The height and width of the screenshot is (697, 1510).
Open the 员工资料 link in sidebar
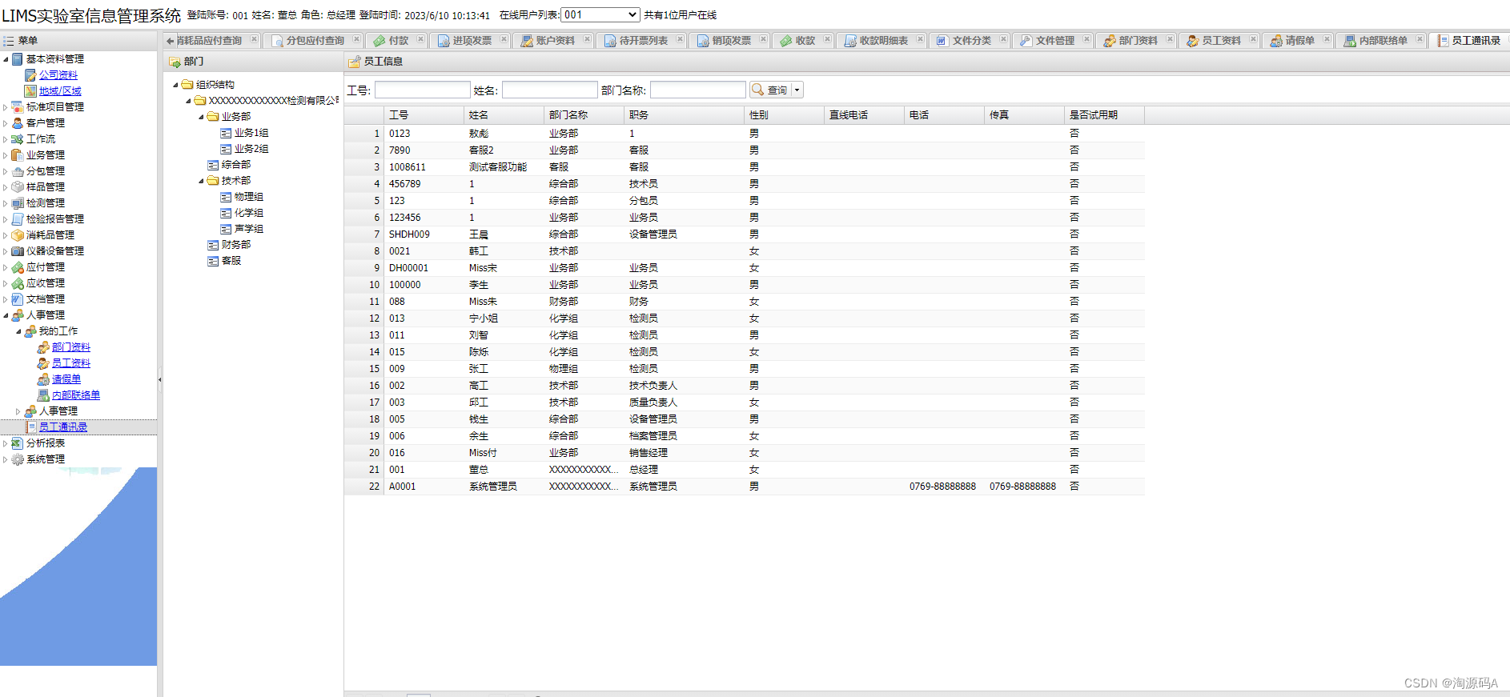(71, 363)
